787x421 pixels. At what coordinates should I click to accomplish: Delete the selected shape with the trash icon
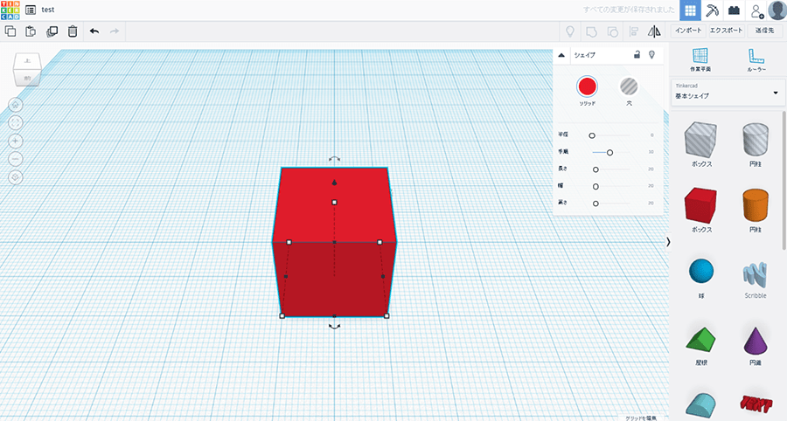coord(73,31)
